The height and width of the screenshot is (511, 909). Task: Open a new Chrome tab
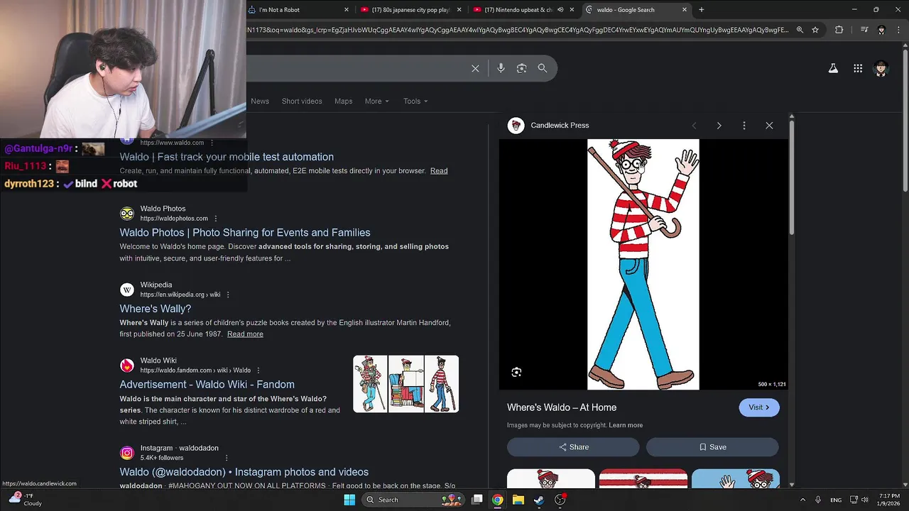(x=702, y=10)
